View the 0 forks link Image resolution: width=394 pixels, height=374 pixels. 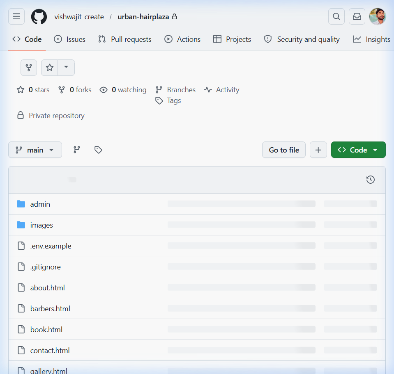[x=75, y=90]
